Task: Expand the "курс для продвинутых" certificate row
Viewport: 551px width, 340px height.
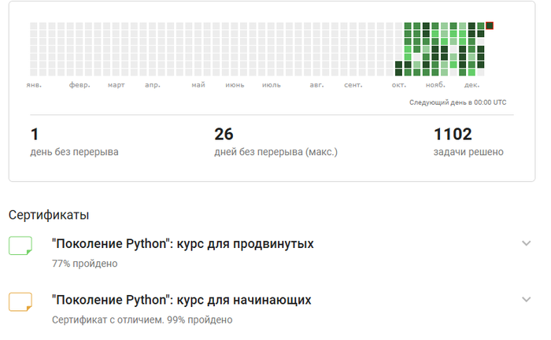Action: coord(526,243)
